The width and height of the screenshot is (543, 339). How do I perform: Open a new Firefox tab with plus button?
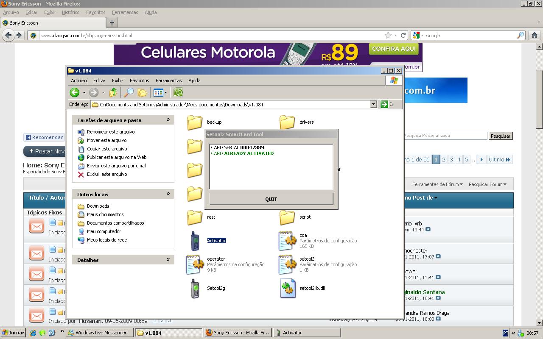click(112, 22)
